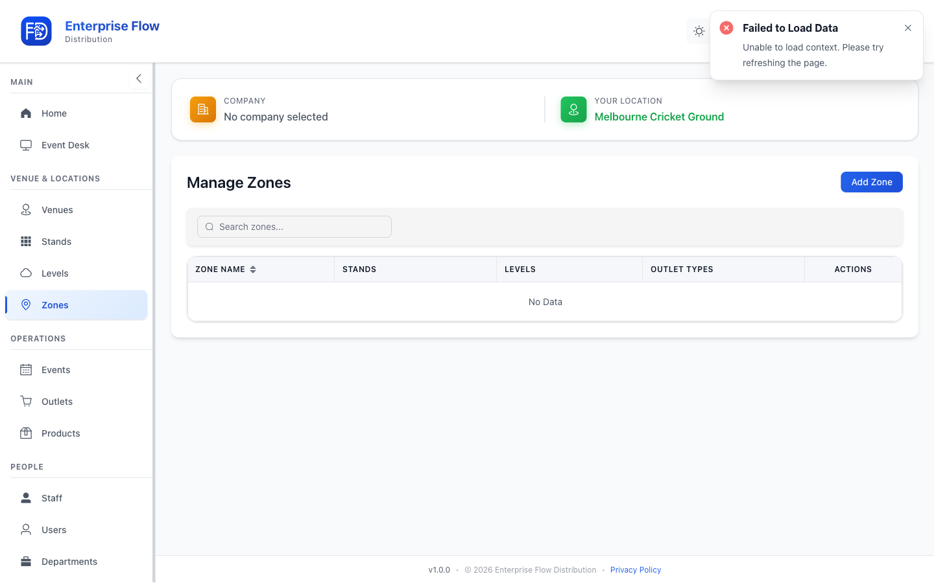This screenshot has width=934, height=583.
Task: Toggle the light/dark theme sun icon
Action: point(699,31)
